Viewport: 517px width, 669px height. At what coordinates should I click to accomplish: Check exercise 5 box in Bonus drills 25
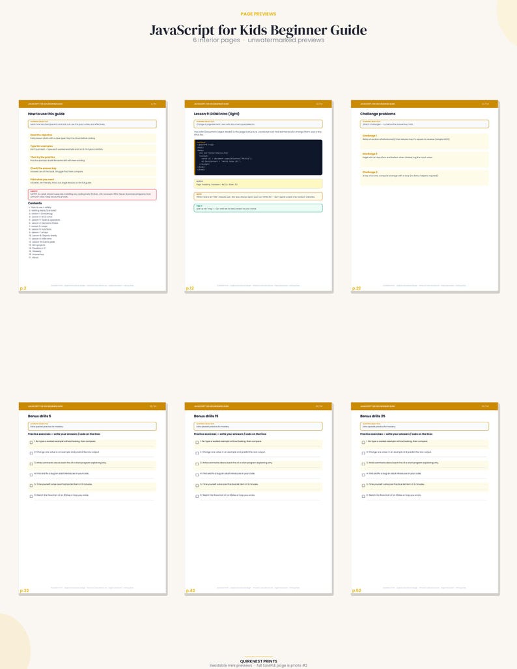pos(363,485)
